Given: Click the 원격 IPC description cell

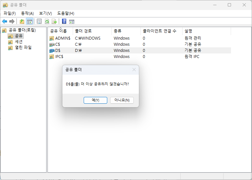Looking at the screenshot, I should click(192, 57).
